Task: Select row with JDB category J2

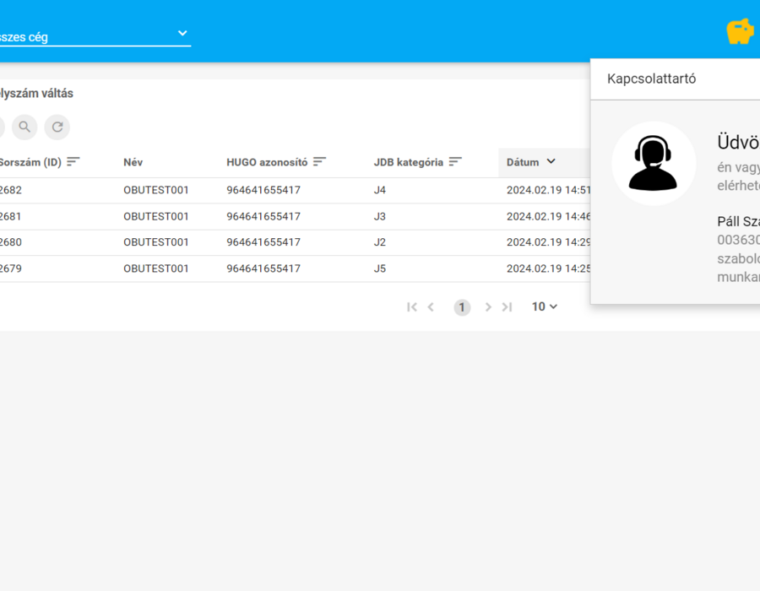Action: [x=296, y=242]
